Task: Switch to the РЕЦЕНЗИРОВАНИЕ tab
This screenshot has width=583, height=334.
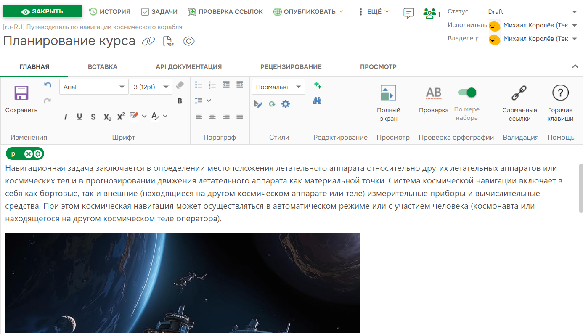Action: (291, 67)
